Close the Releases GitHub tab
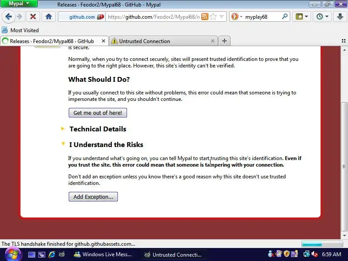The height and width of the screenshot is (261, 348). pyautogui.click(x=104, y=41)
